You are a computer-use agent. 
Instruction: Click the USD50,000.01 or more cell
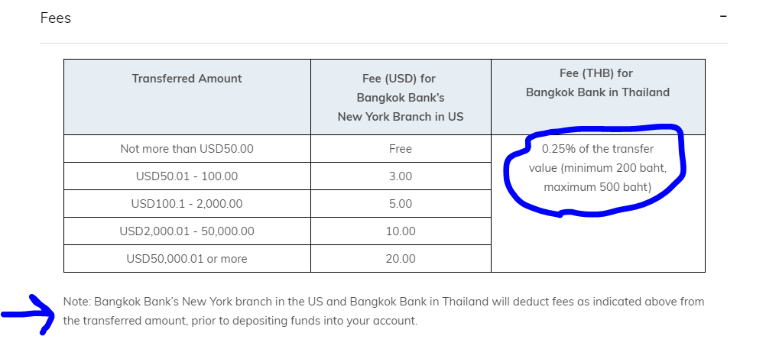[x=187, y=259]
